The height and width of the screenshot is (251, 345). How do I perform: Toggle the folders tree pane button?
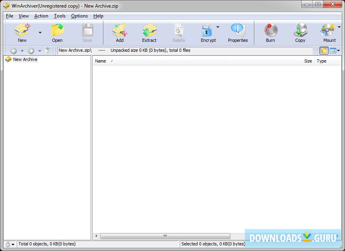(324, 51)
